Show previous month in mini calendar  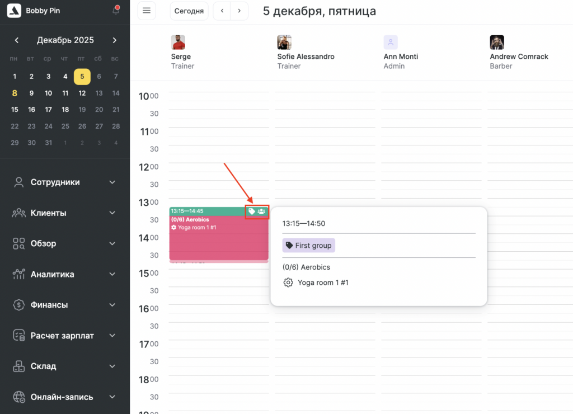(17, 40)
